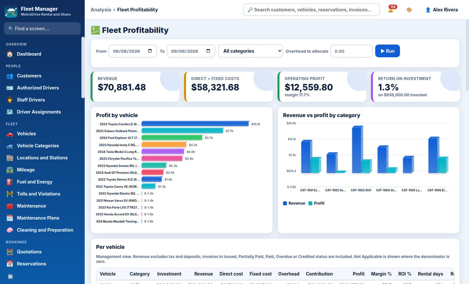
Task: Open the All categories dropdown
Action: [x=250, y=51]
